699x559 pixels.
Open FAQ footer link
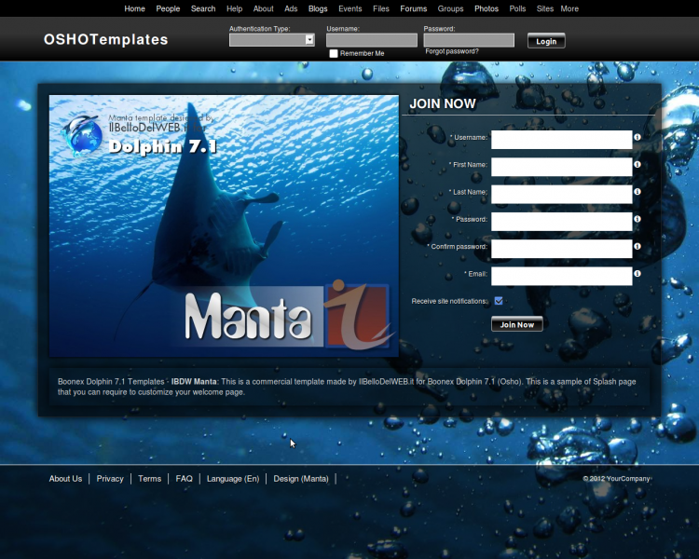tap(185, 478)
